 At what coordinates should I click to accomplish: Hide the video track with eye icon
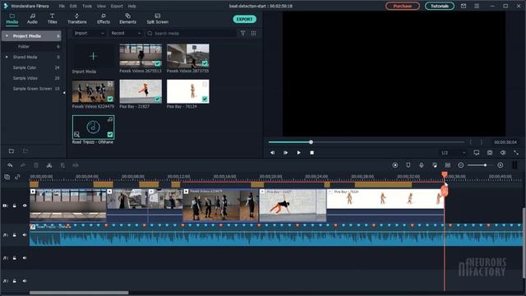click(x=25, y=206)
